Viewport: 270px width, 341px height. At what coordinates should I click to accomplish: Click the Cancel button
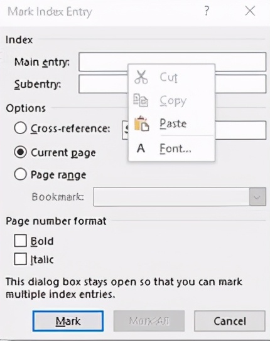pyautogui.click(x=230, y=321)
